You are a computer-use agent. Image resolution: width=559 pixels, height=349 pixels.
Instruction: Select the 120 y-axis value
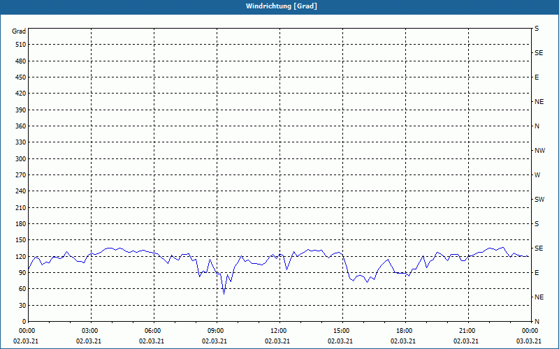[21, 256]
